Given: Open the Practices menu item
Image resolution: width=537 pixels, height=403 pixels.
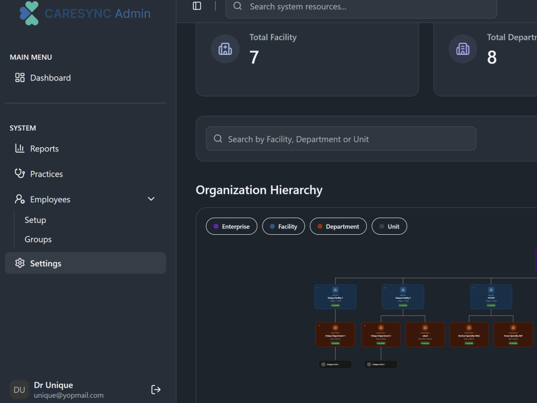Looking at the screenshot, I should 85,174.
